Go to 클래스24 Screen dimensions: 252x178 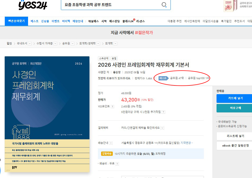pos(128,21)
